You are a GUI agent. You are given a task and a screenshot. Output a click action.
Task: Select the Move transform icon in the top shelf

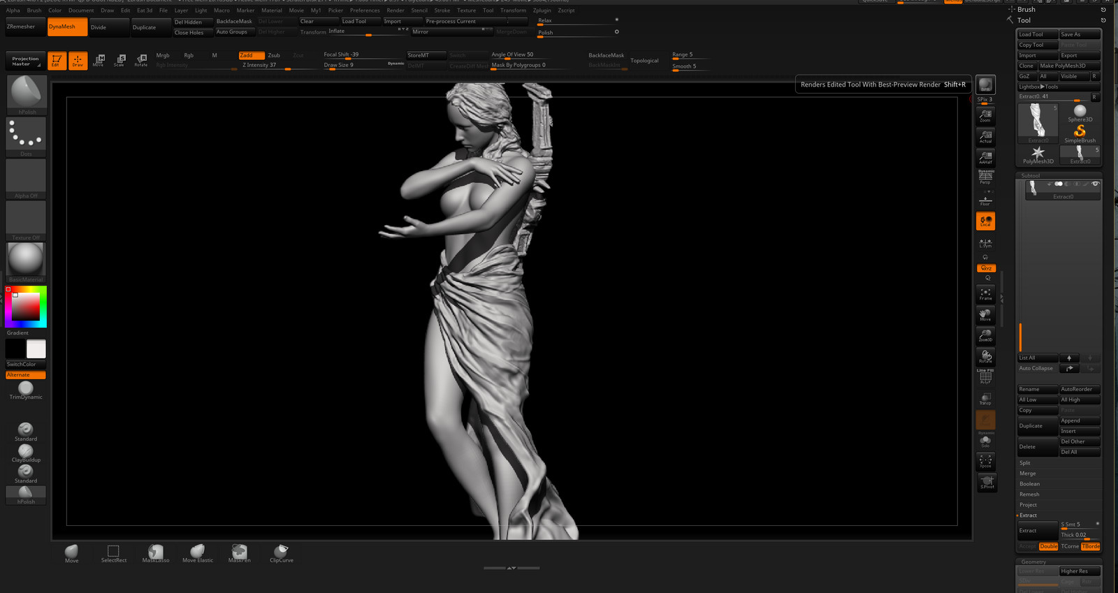pyautogui.click(x=99, y=61)
